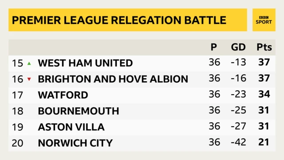
Task: Click the green up arrow beside West Ham
Action: (29, 63)
